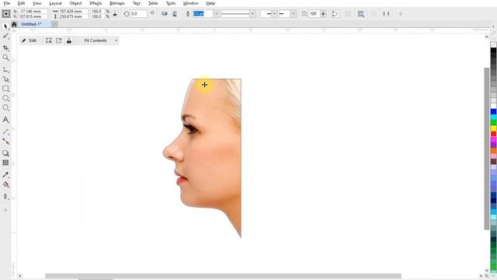497x280 pixels.
Task: Click the Extract contents icon
Action: coord(59,40)
